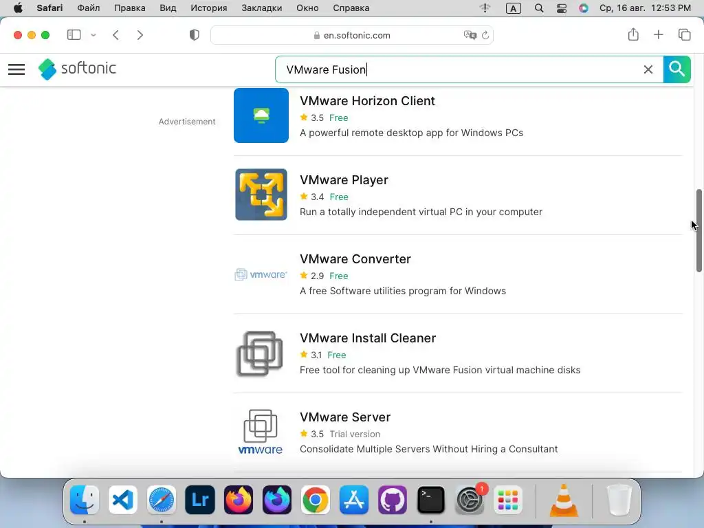Open the История menu
This screenshot has height=528, width=704.
click(x=209, y=8)
